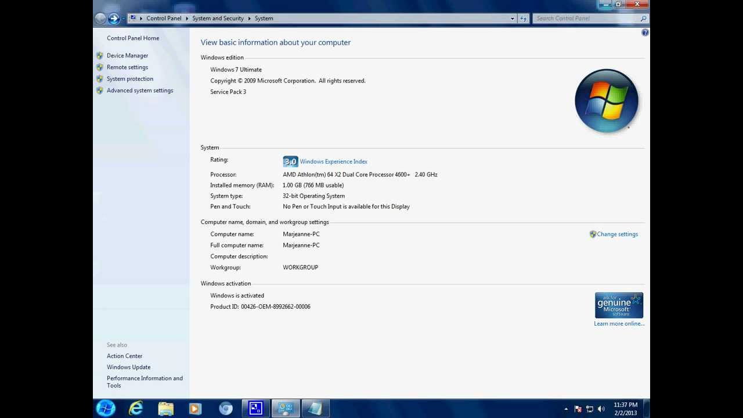This screenshot has height=418, width=743.
Task: Click installed memory value 1.00 GB
Action: click(x=313, y=185)
